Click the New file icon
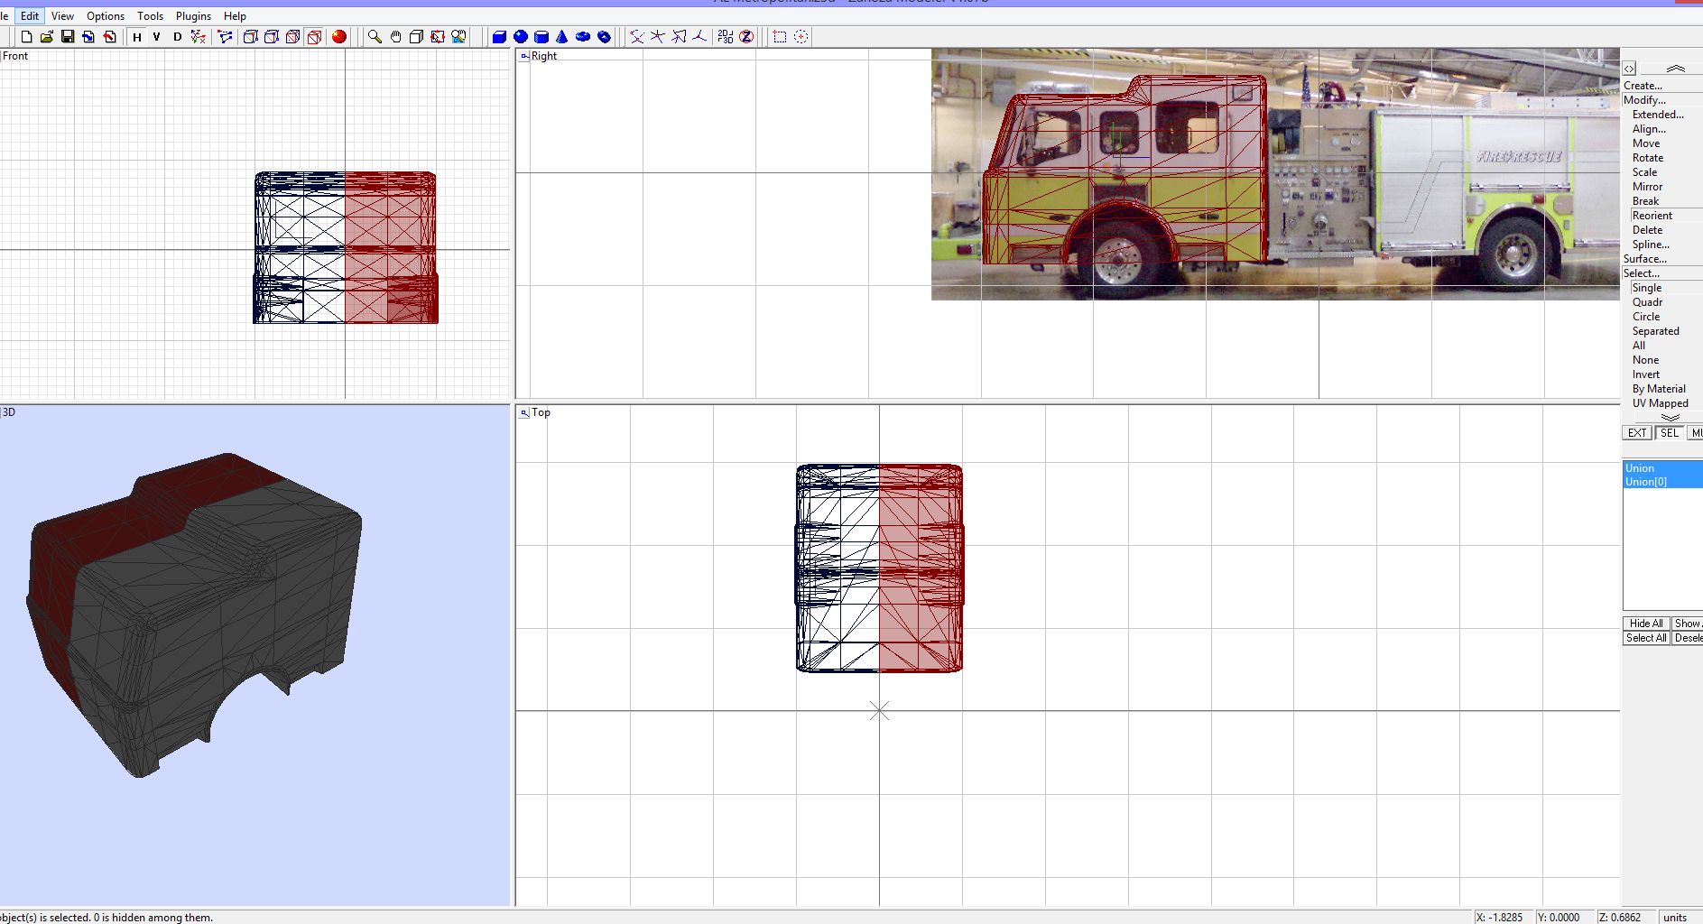 click(26, 37)
